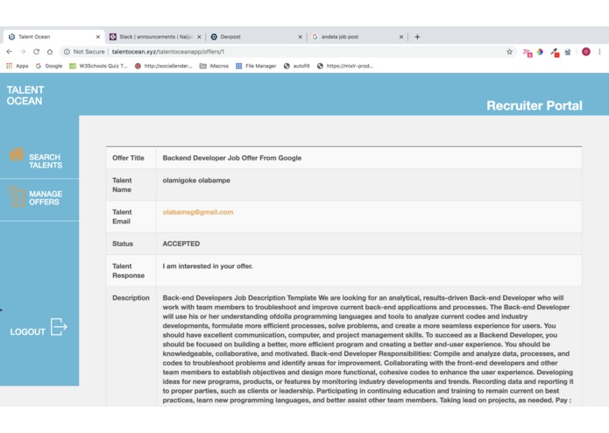Open a new browser tab
The height and width of the screenshot is (433, 609).
(x=417, y=37)
